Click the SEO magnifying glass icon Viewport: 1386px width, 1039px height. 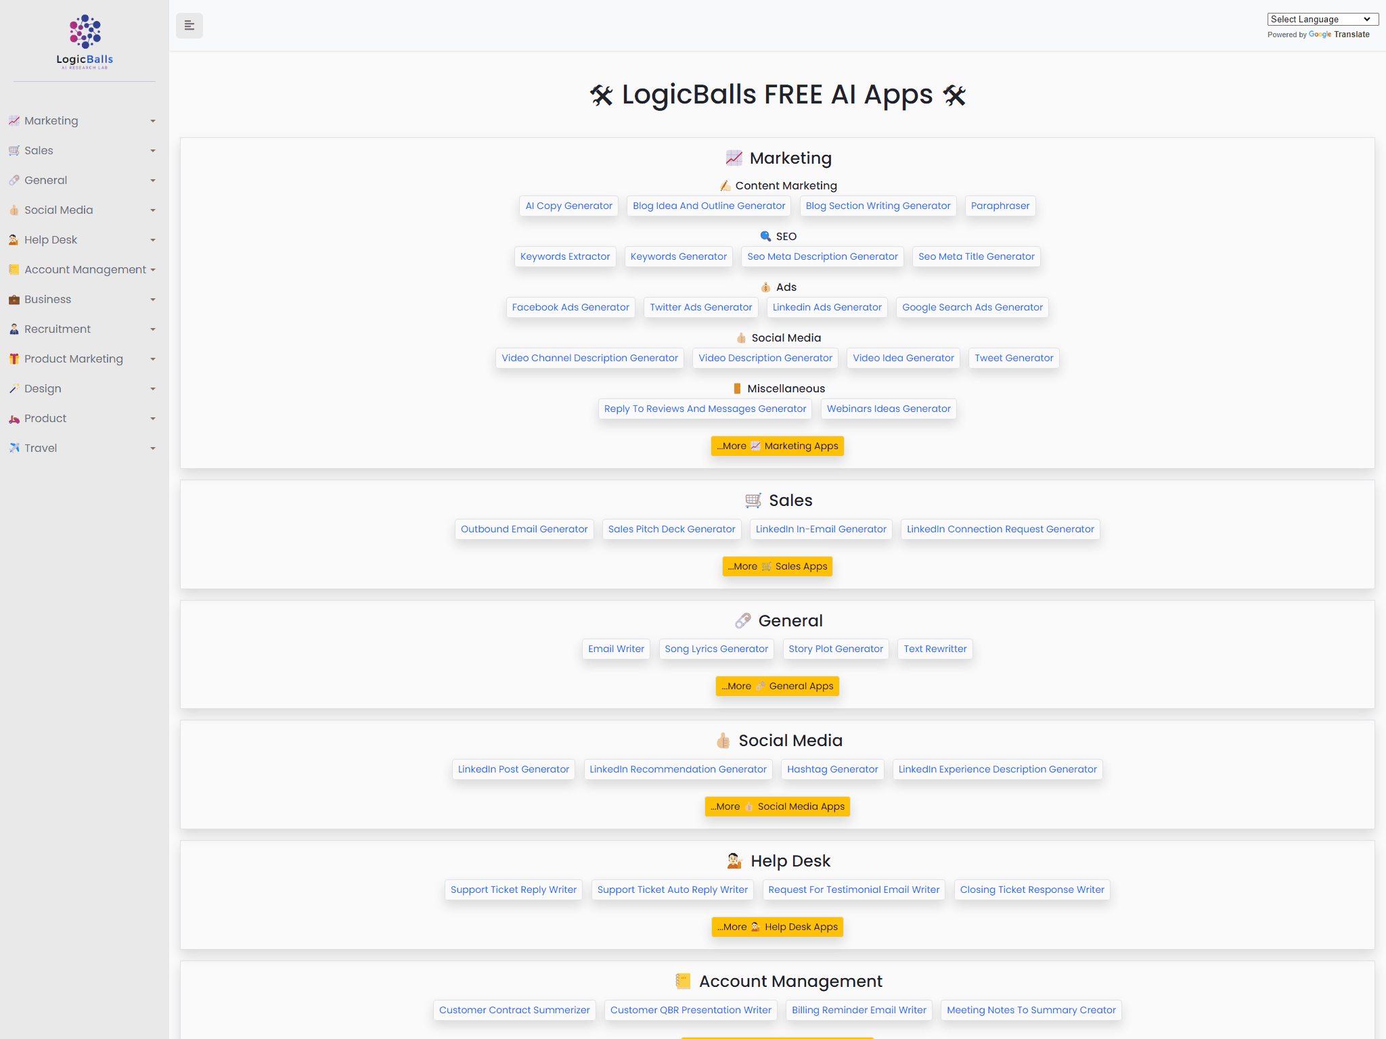[x=766, y=237]
